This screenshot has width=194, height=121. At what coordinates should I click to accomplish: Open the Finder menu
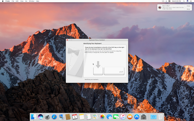[x=8, y=1]
